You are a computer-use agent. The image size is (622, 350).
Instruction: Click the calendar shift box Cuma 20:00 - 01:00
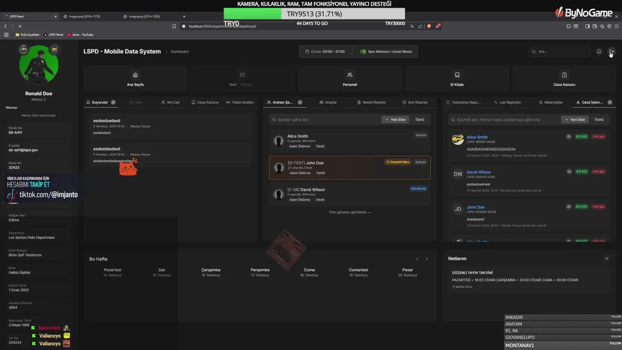pyautogui.click(x=325, y=52)
